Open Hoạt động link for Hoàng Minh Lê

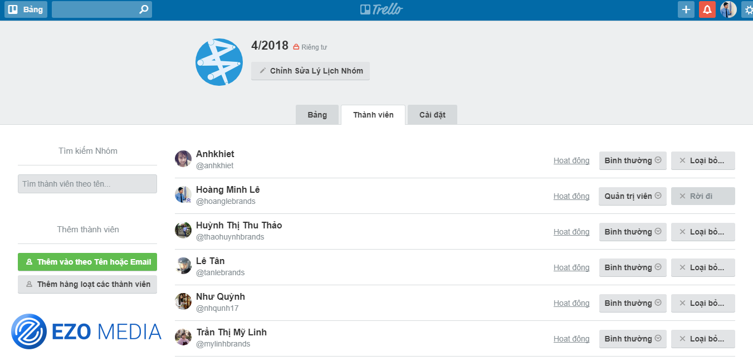[x=571, y=196]
